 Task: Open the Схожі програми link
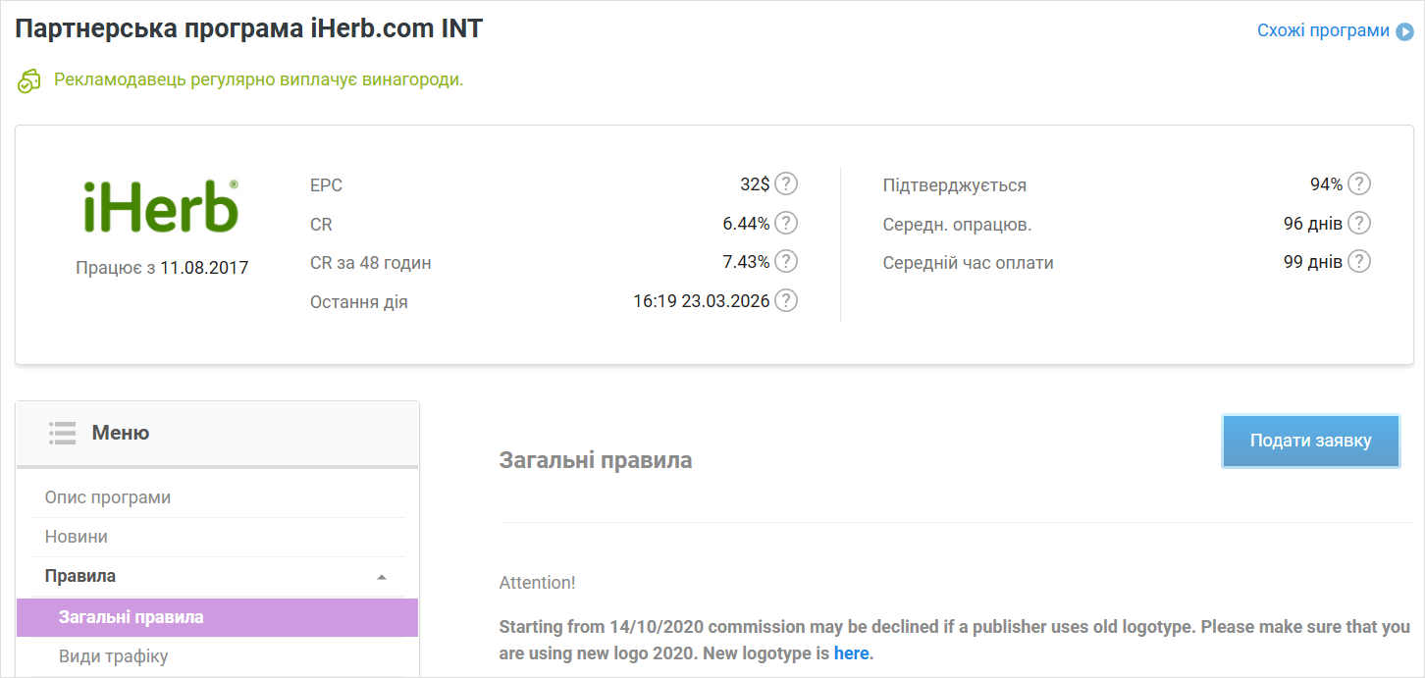(1323, 30)
